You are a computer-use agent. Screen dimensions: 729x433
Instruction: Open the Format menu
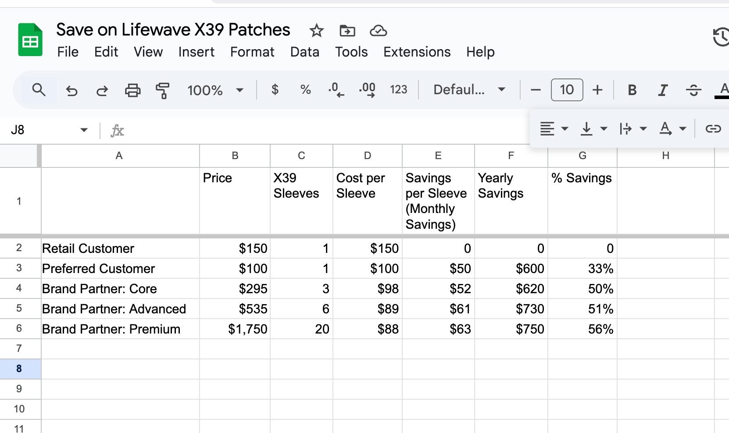tap(252, 52)
